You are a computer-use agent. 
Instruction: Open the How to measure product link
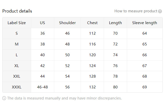pos(136,11)
